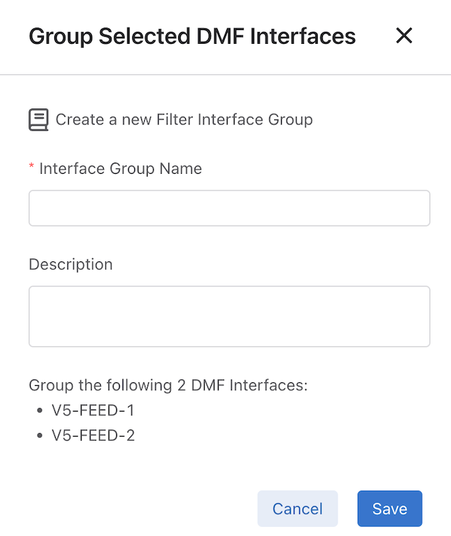The width and height of the screenshot is (451, 536).
Task: Click the dialog title Group Selected DMF Interfaces
Action: click(x=192, y=36)
